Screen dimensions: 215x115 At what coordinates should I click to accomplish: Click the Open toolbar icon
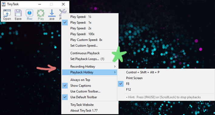(7, 15)
